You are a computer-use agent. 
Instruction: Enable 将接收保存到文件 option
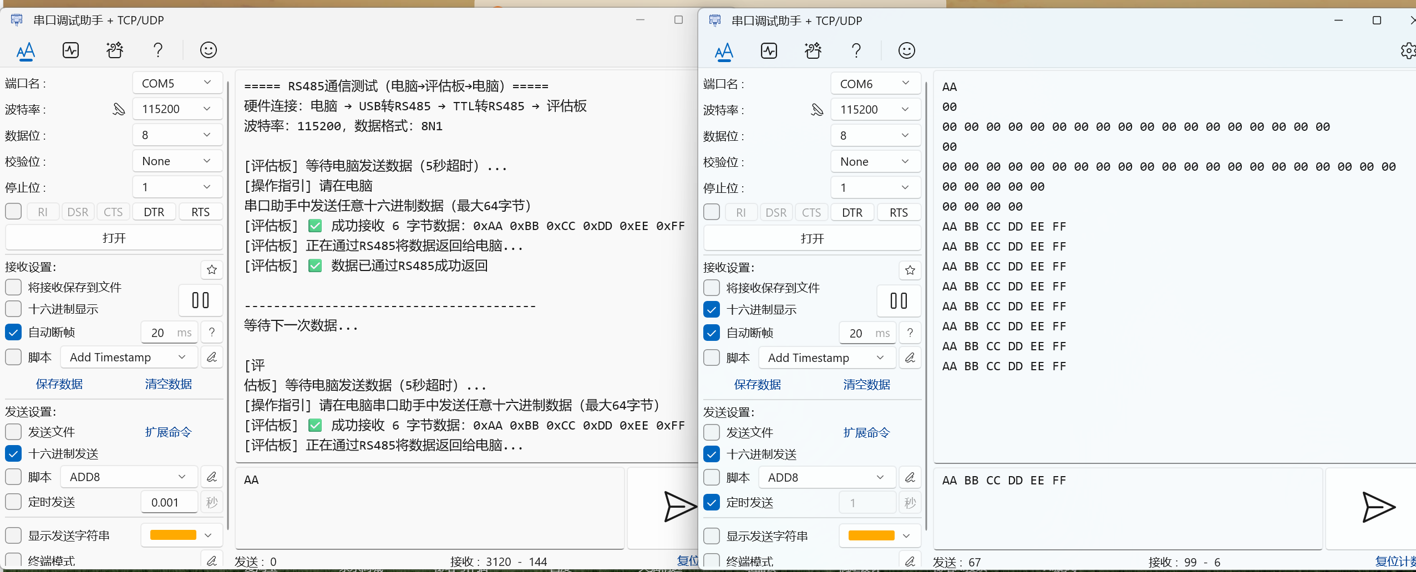tap(13, 287)
